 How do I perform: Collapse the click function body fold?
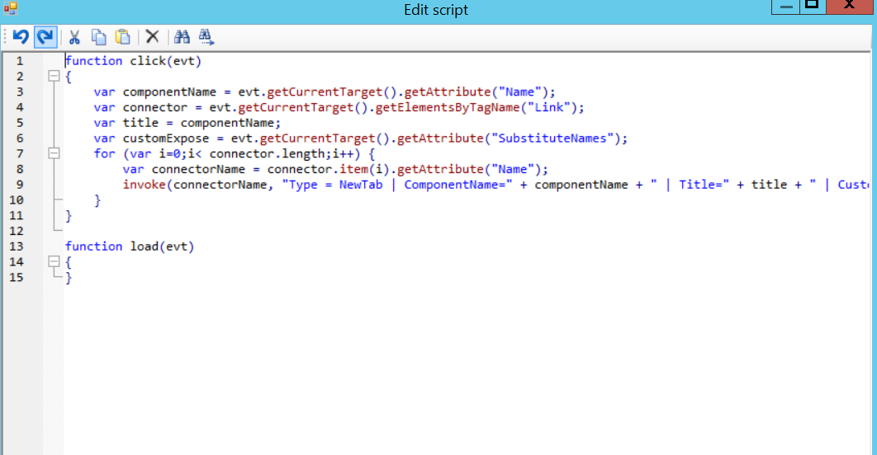(54, 76)
